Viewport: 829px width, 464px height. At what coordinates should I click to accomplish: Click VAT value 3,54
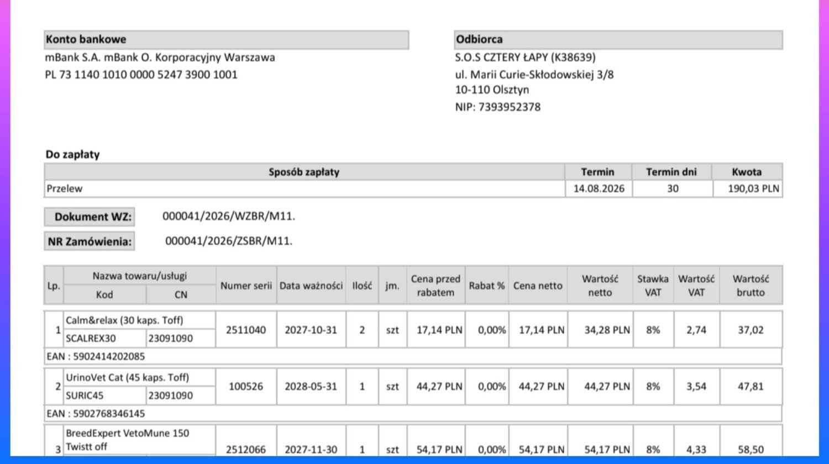696,387
